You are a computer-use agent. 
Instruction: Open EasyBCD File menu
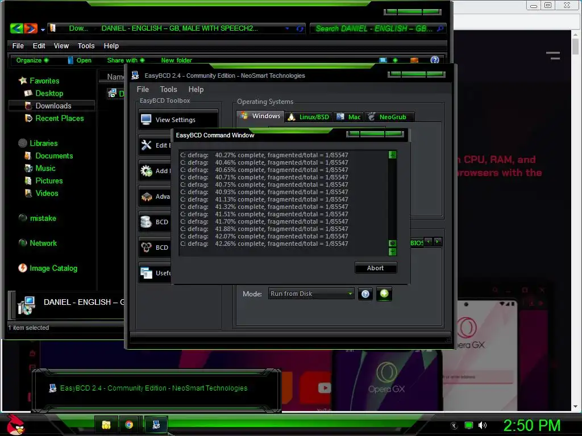click(143, 89)
